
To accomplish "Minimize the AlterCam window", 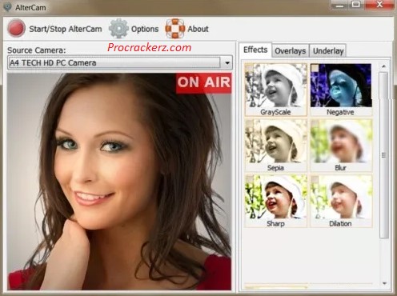I will (339, 5).
